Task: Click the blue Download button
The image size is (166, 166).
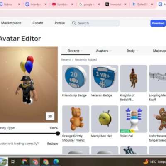Action: (158, 23)
